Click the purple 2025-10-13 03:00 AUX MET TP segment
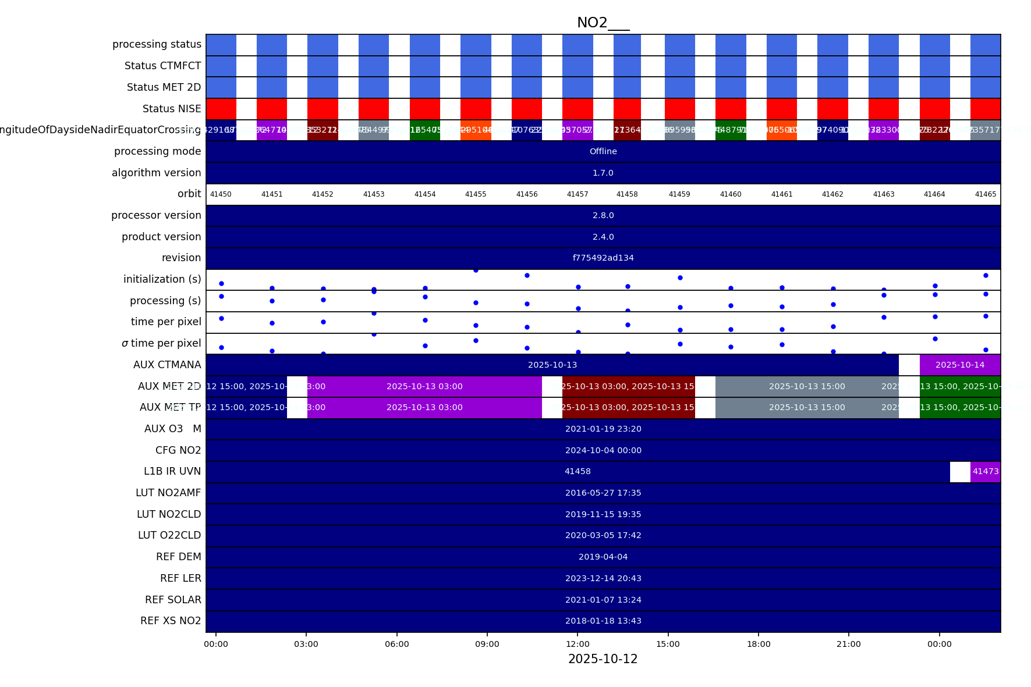The height and width of the screenshot is (687, 1031). [424, 407]
